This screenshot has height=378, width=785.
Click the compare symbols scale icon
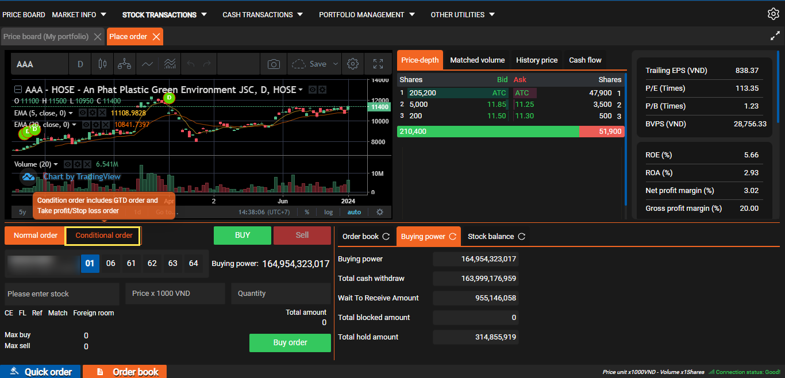pos(124,64)
